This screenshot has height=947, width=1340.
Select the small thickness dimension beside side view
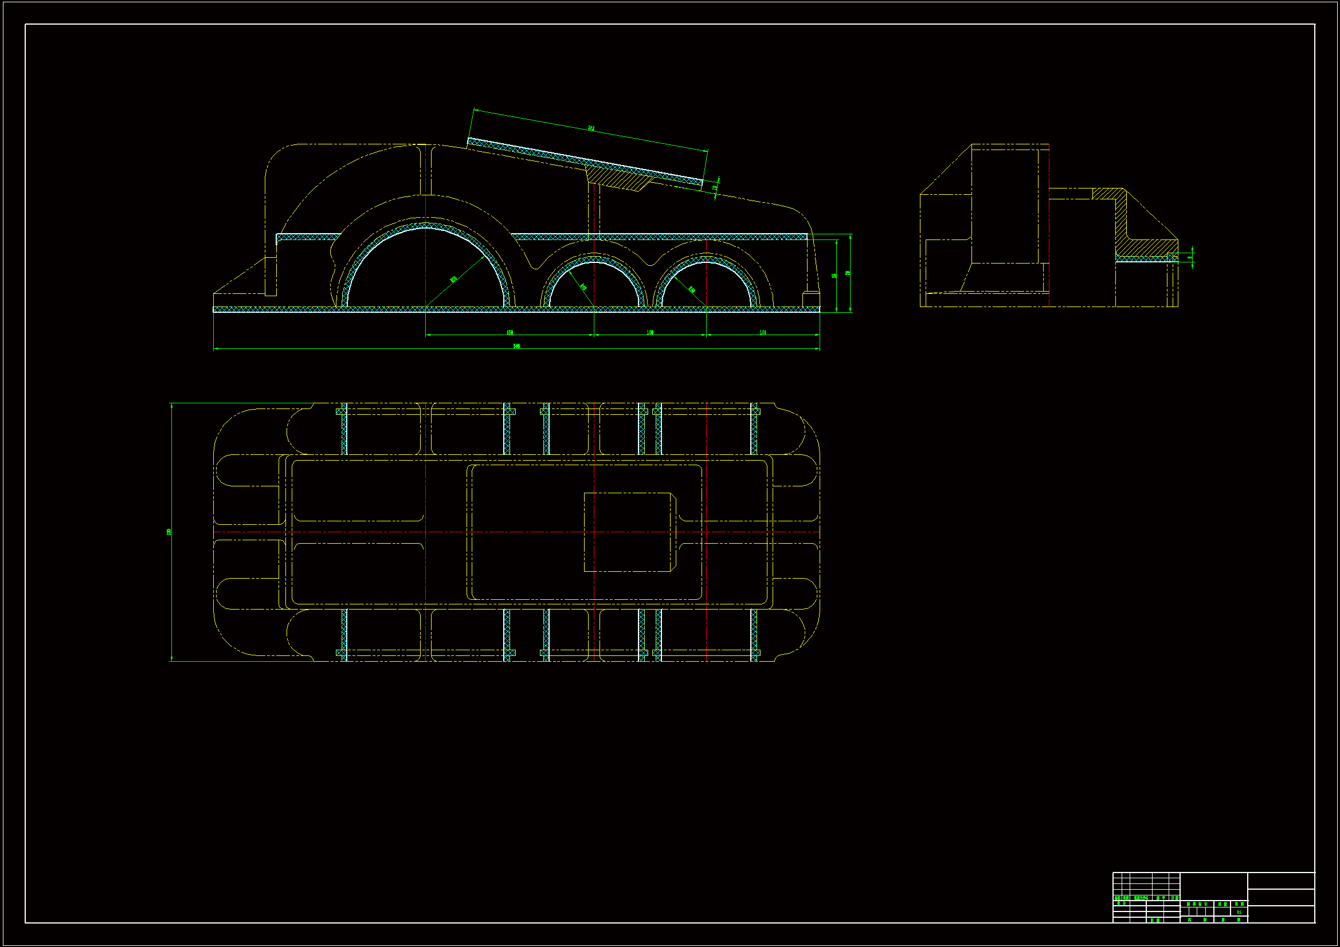(x=1190, y=257)
